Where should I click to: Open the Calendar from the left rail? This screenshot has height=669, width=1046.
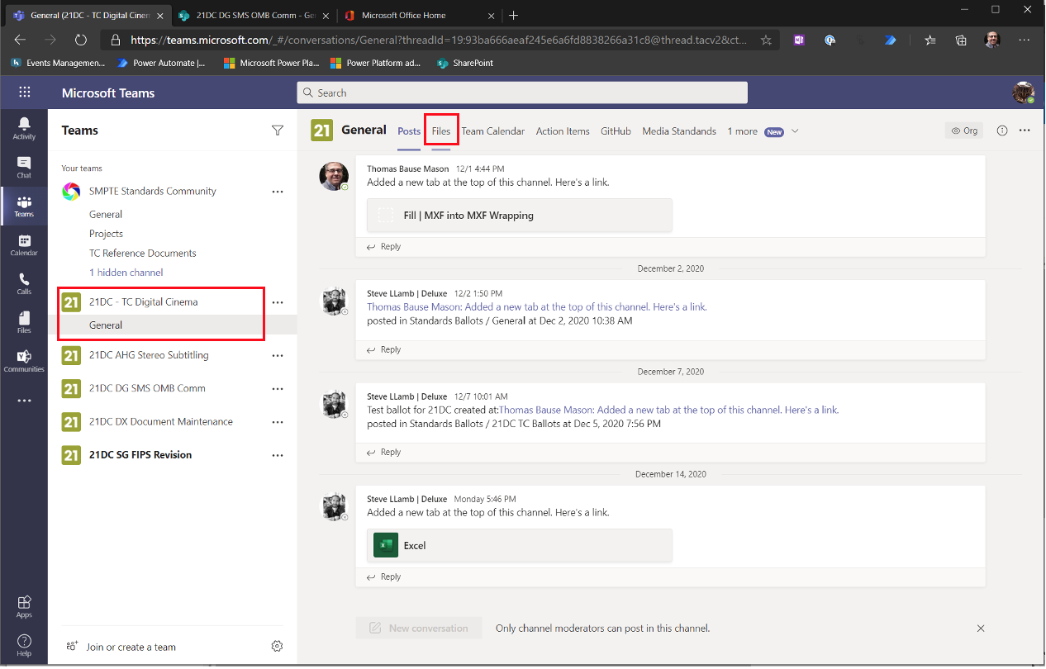[x=24, y=244]
